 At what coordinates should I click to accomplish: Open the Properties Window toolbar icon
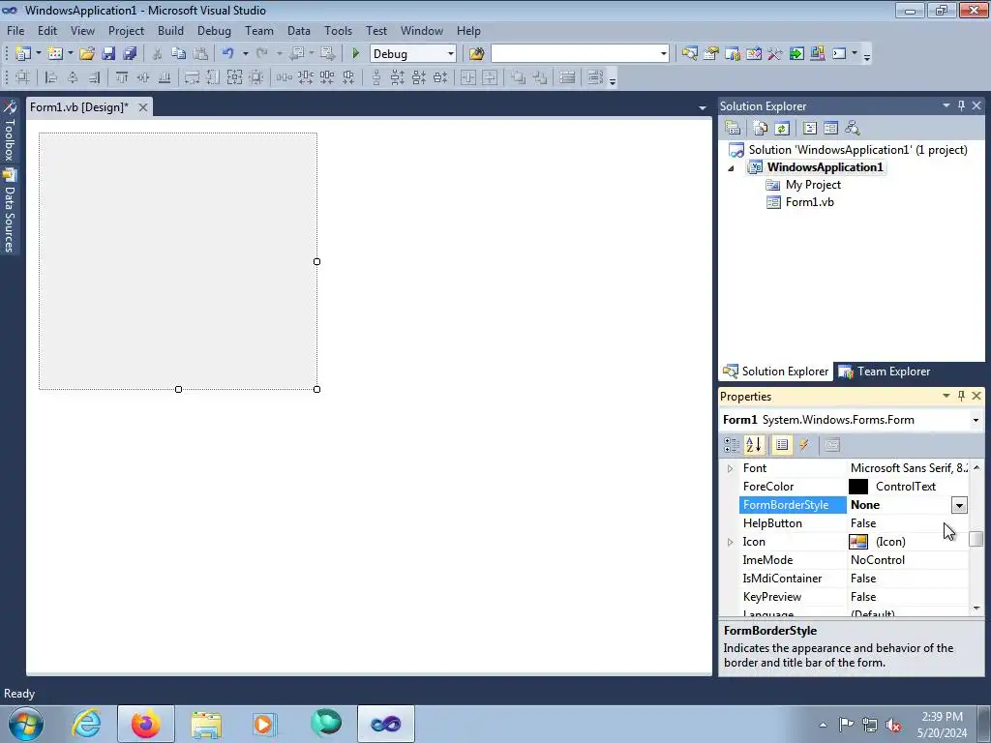pos(711,54)
